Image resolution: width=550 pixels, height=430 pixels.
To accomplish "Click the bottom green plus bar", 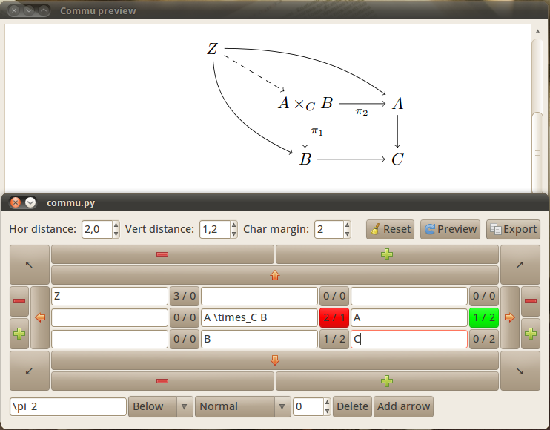I will 387,381.
